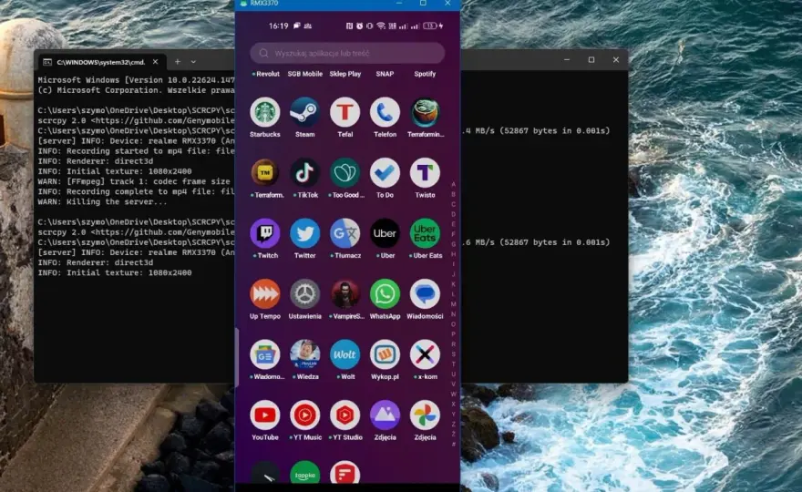Open Terraform. app with yellow TM icon

(265, 173)
